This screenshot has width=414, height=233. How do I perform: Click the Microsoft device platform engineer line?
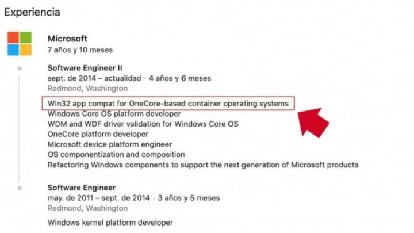(109, 144)
